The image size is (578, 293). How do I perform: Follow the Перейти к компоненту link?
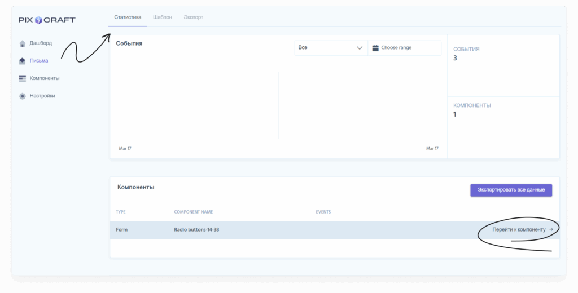[519, 230]
